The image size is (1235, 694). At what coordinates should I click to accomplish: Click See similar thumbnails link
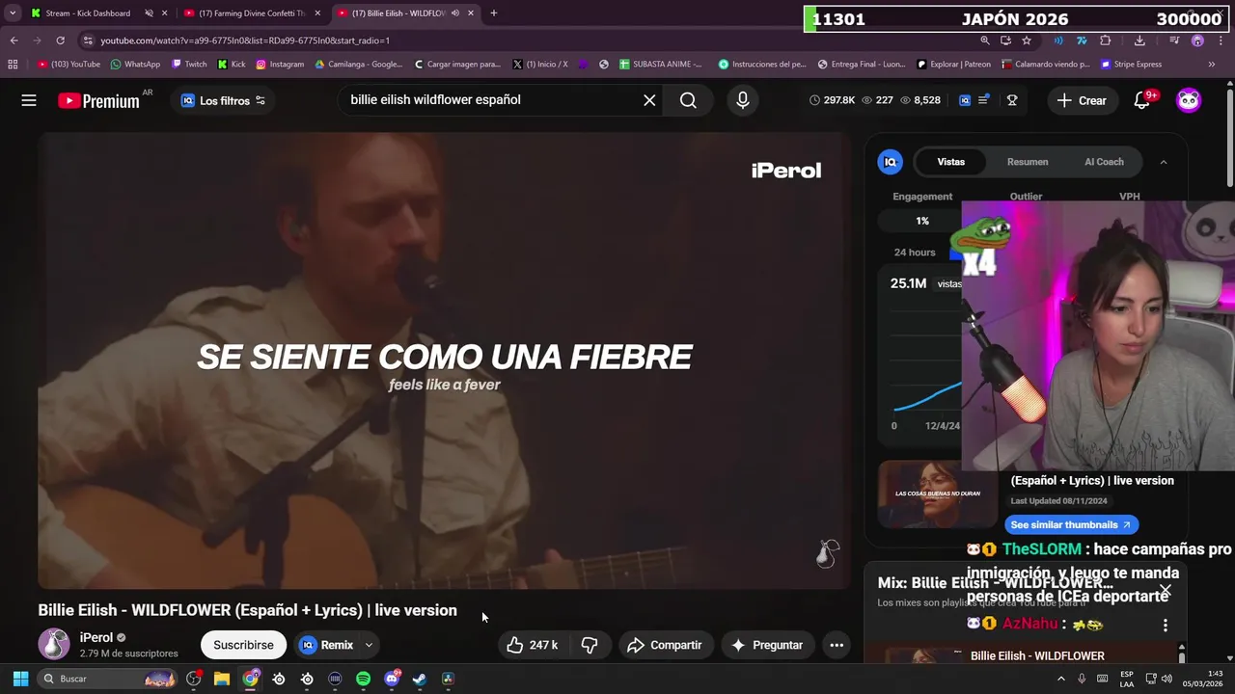pos(1071,524)
